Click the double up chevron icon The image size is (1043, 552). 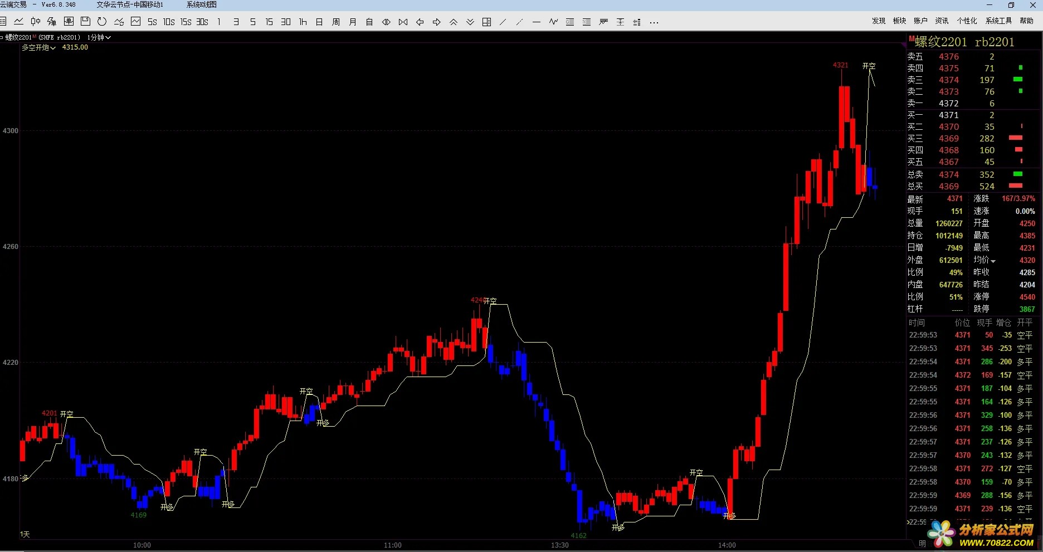tap(453, 22)
